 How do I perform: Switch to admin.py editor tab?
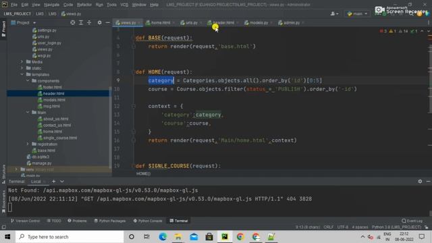291,22
